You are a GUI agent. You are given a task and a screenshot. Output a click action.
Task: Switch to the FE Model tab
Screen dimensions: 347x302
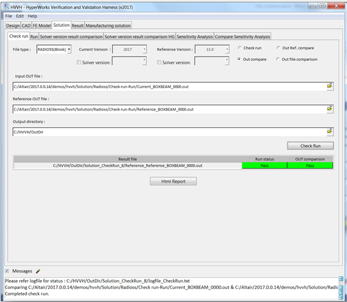coord(42,25)
